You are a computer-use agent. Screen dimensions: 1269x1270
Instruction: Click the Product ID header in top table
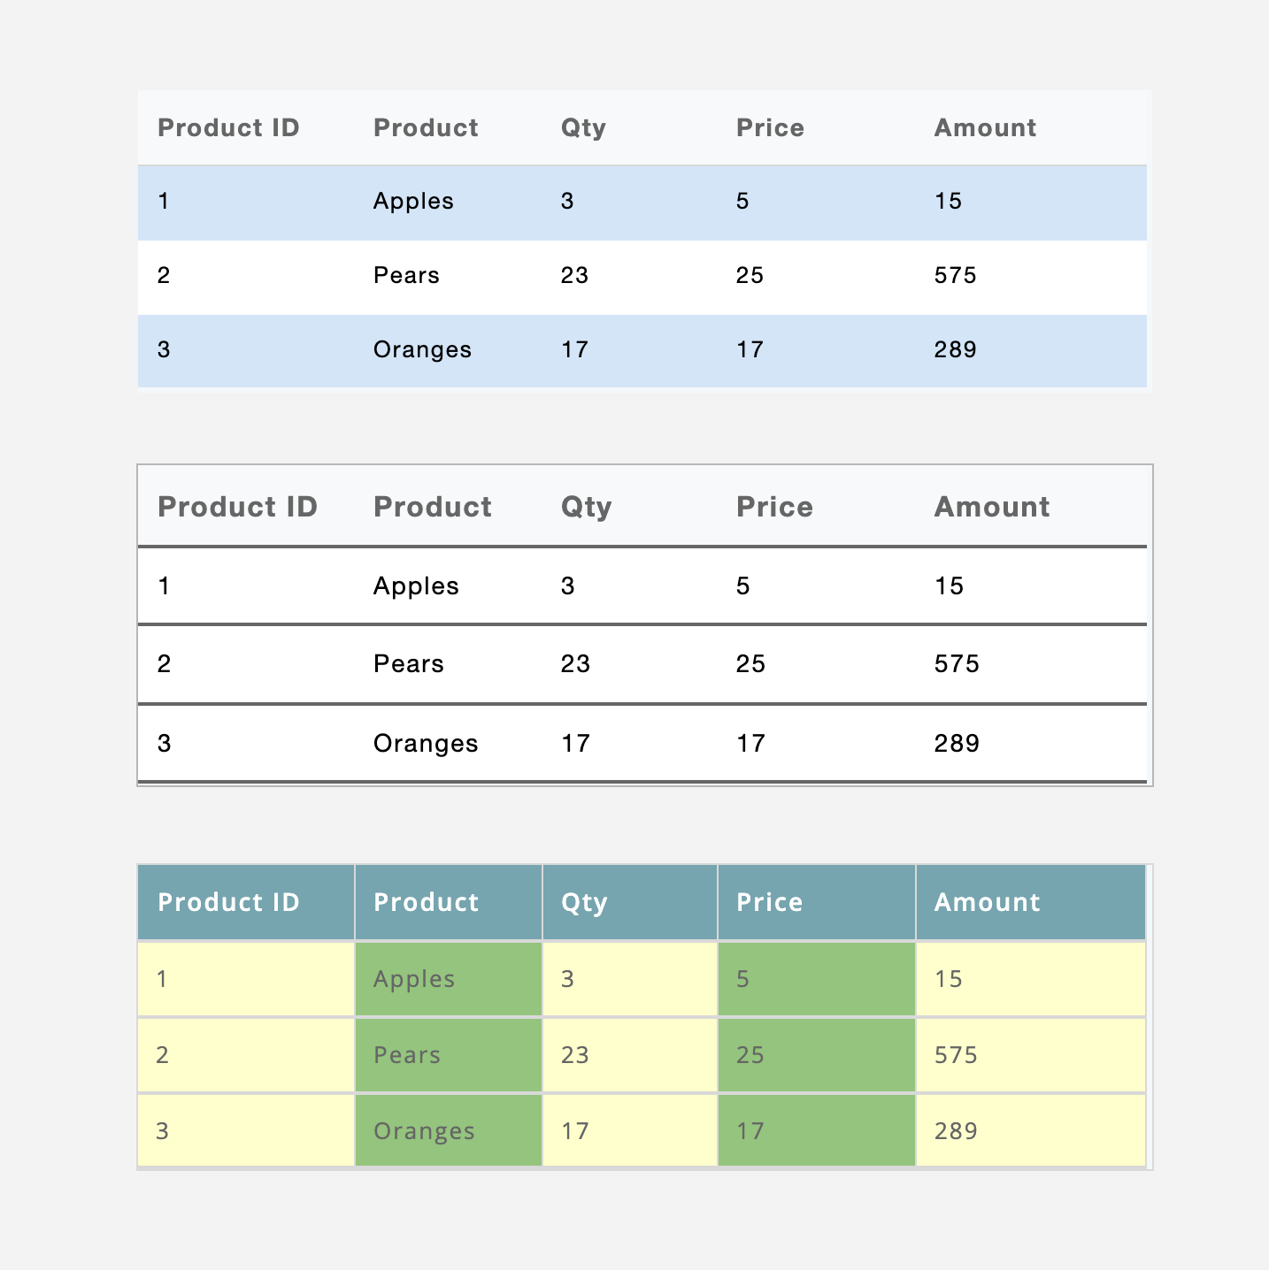(228, 128)
